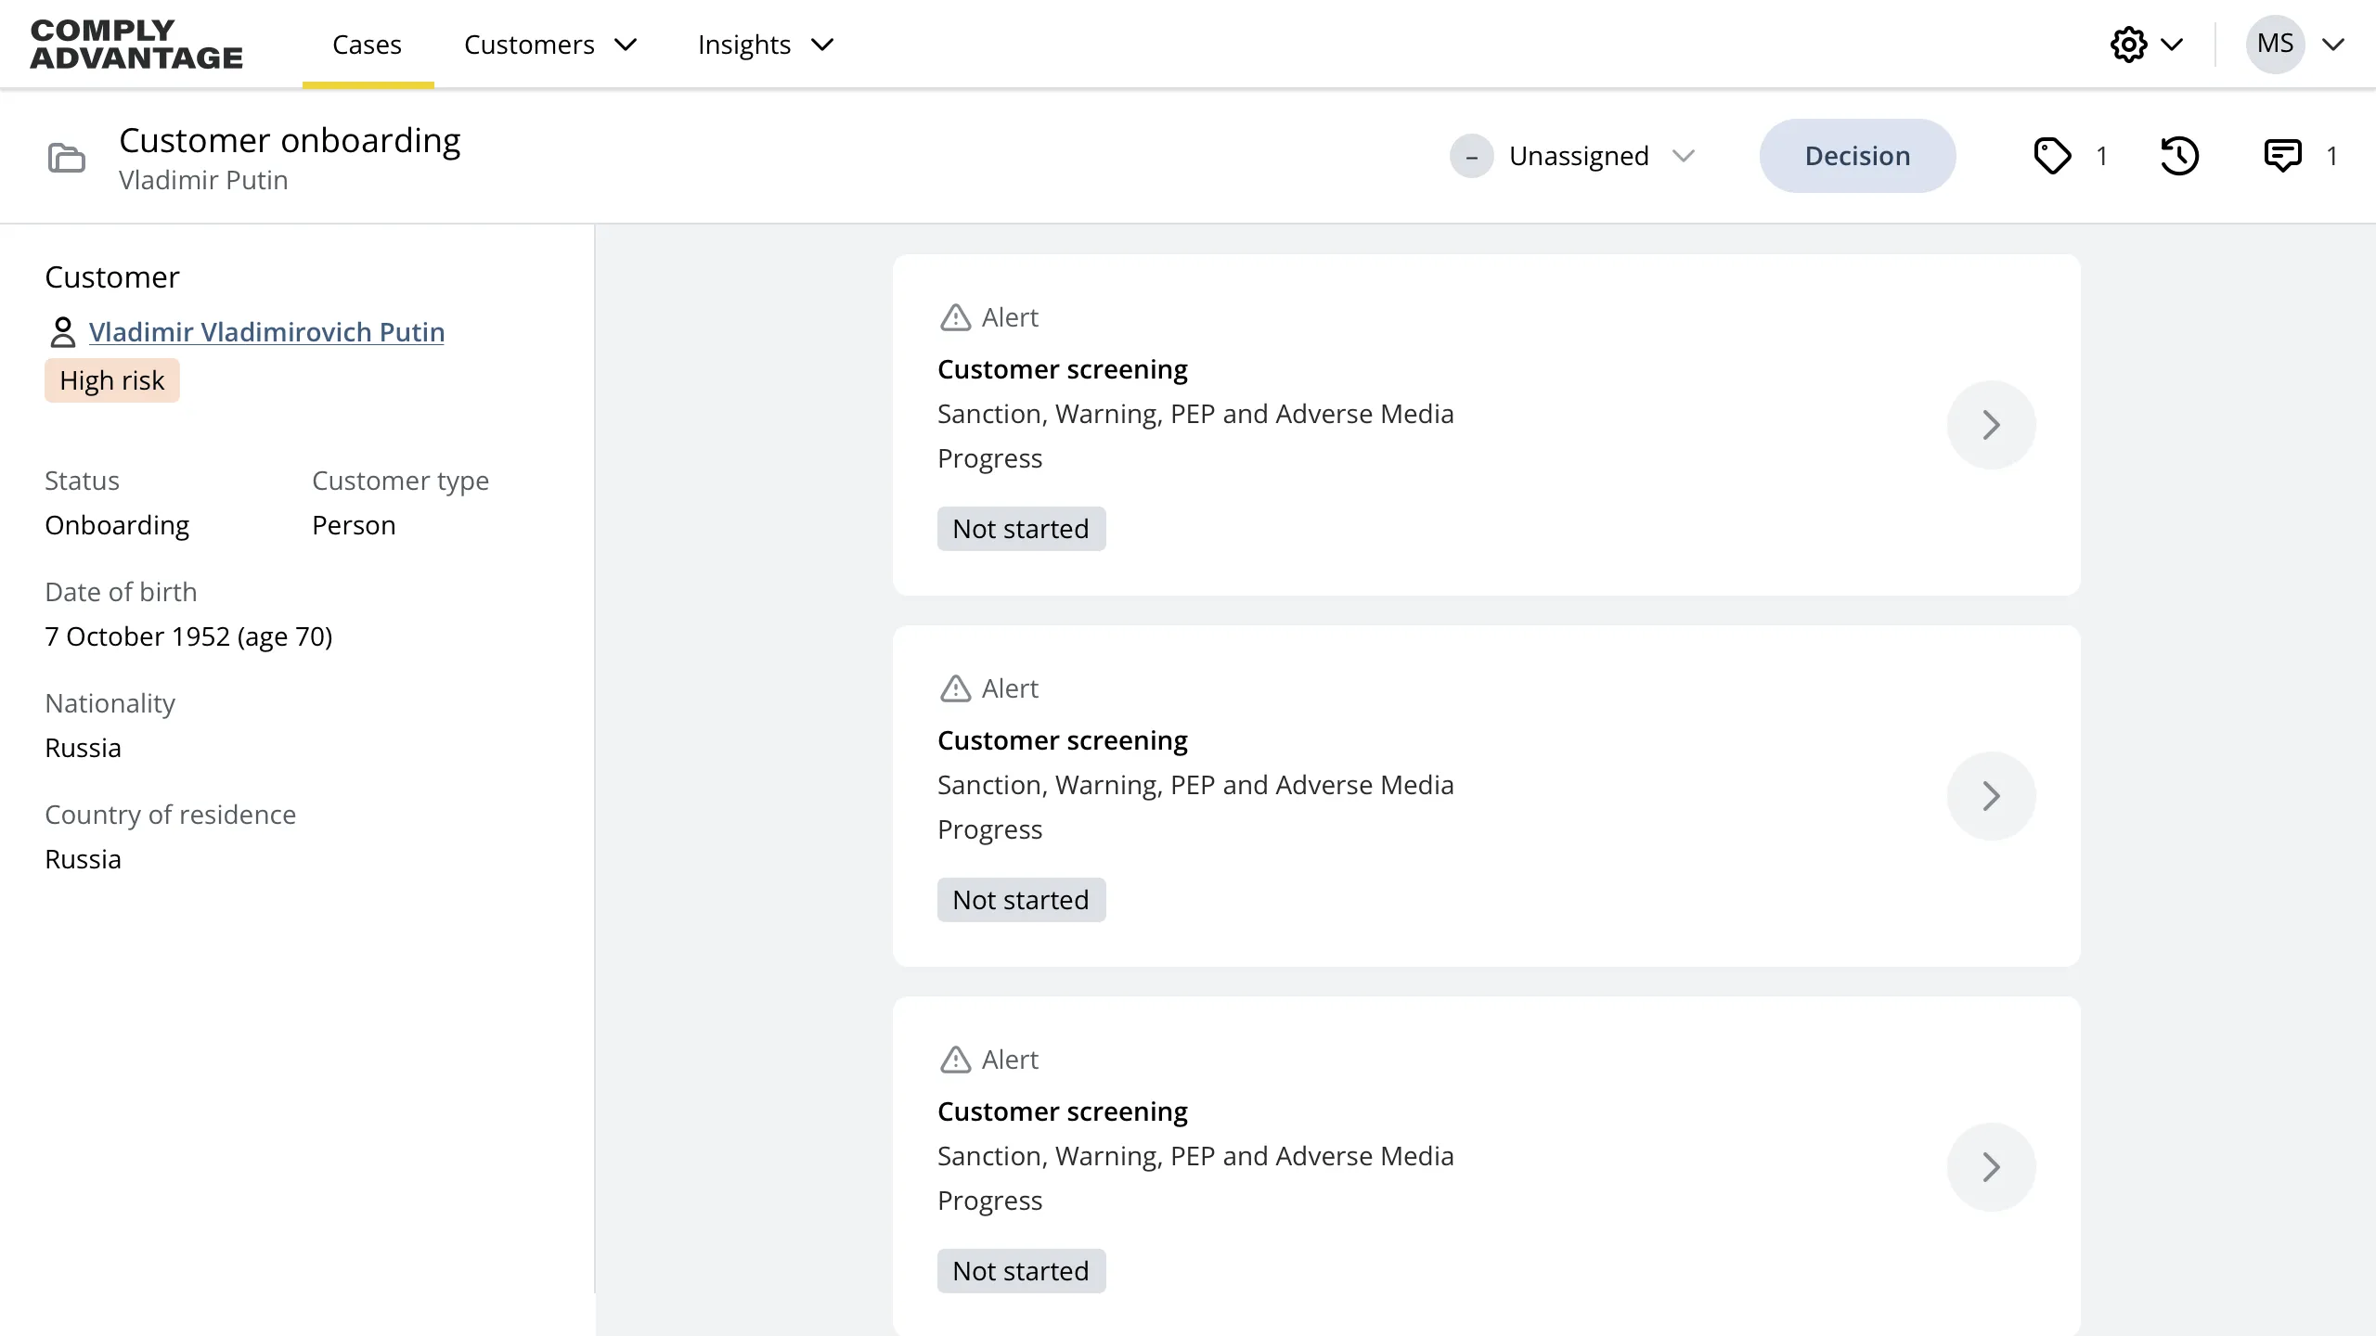This screenshot has height=1336, width=2376.
Task: Open the settings gear menu
Action: click(x=2128, y=44)
